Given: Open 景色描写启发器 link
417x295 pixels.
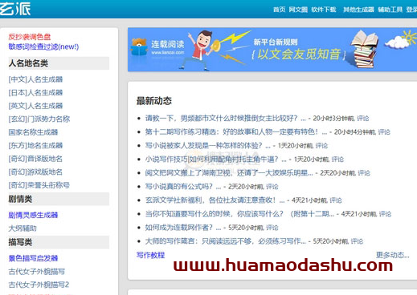Looking at the screenshot, I should tap(33, 258).
